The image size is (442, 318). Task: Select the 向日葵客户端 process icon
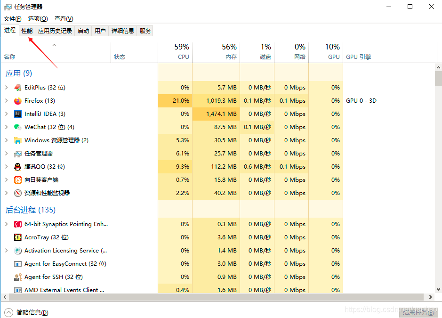[18, 179]
